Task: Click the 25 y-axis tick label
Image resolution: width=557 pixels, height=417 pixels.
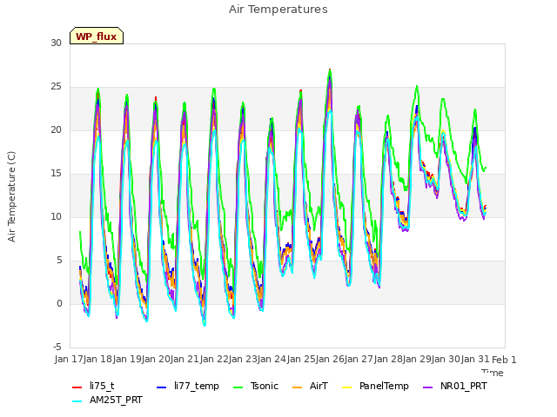Action: tap(56, 87)
